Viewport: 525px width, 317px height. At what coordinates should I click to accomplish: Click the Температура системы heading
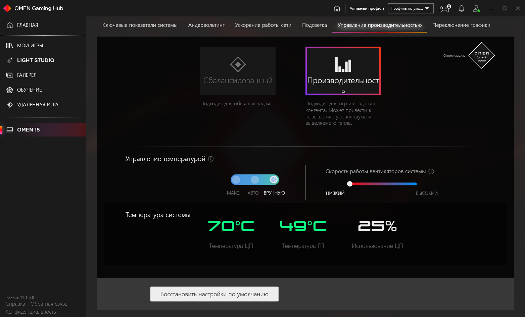[158, 215]
